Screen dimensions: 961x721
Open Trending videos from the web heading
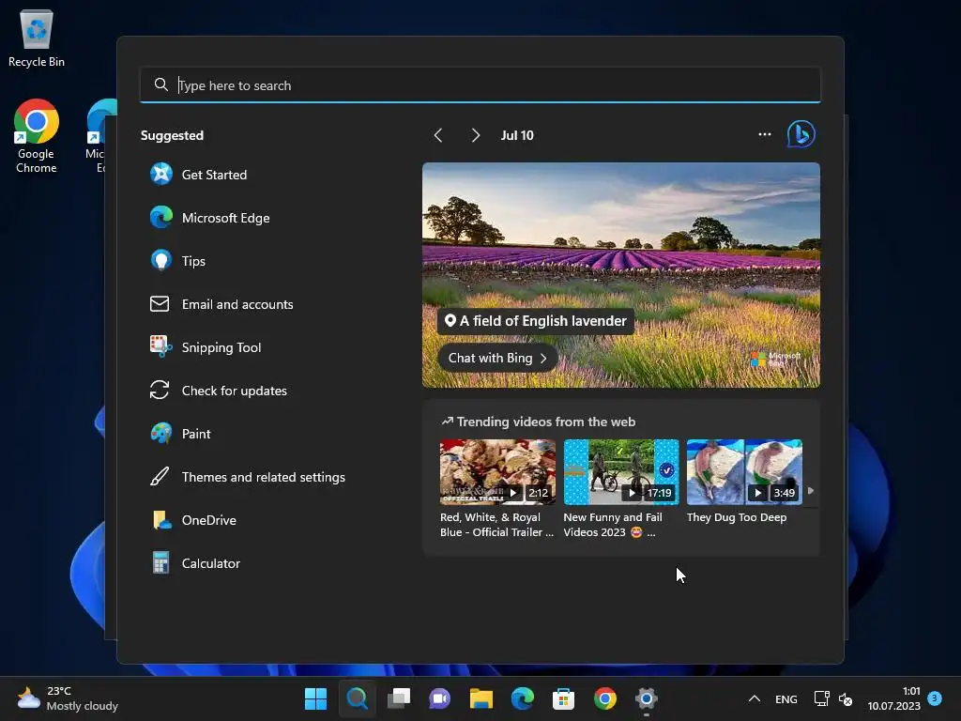(539, 422)
